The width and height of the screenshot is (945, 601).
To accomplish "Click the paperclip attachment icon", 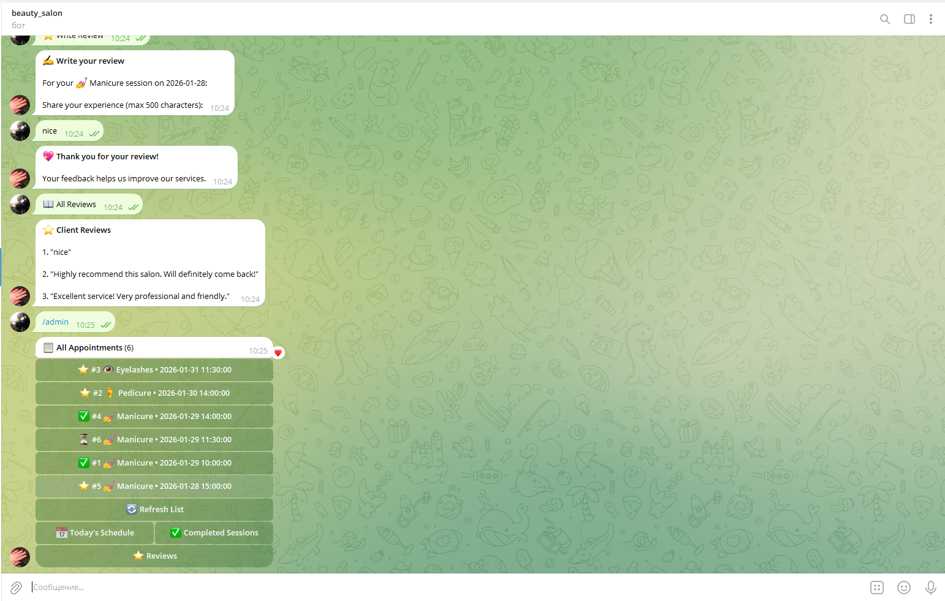I will point(16,587).
